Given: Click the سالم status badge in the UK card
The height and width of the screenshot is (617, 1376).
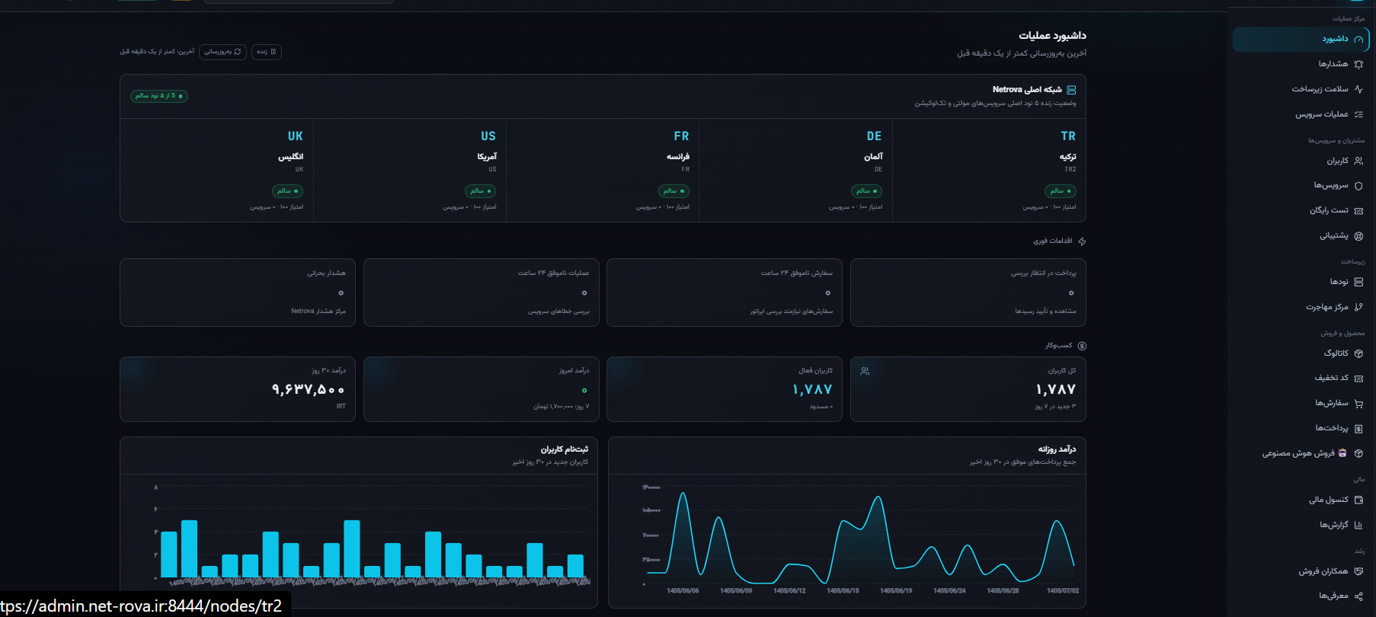Looking at the screenshot, I should pos(287,191).
